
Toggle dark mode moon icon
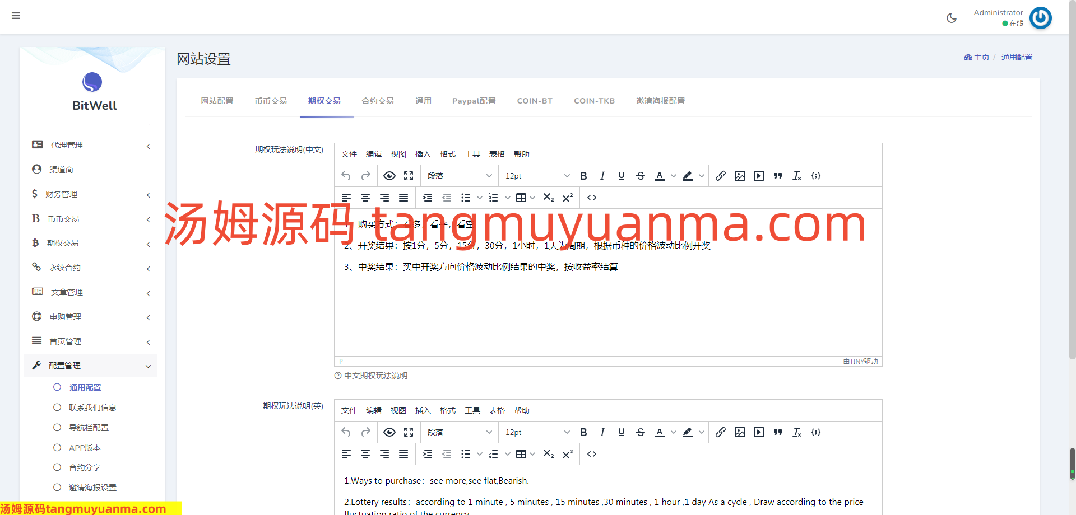coord(952,18)
